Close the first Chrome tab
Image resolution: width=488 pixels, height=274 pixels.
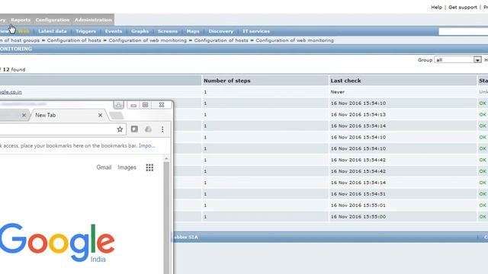point(24,115)
